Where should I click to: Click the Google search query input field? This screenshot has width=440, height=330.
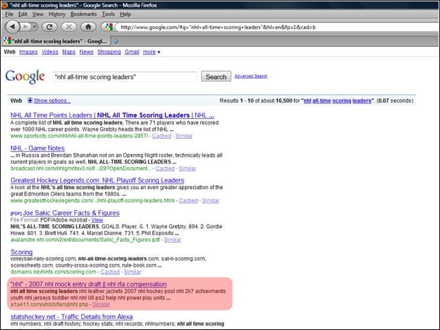coord(125,77)
